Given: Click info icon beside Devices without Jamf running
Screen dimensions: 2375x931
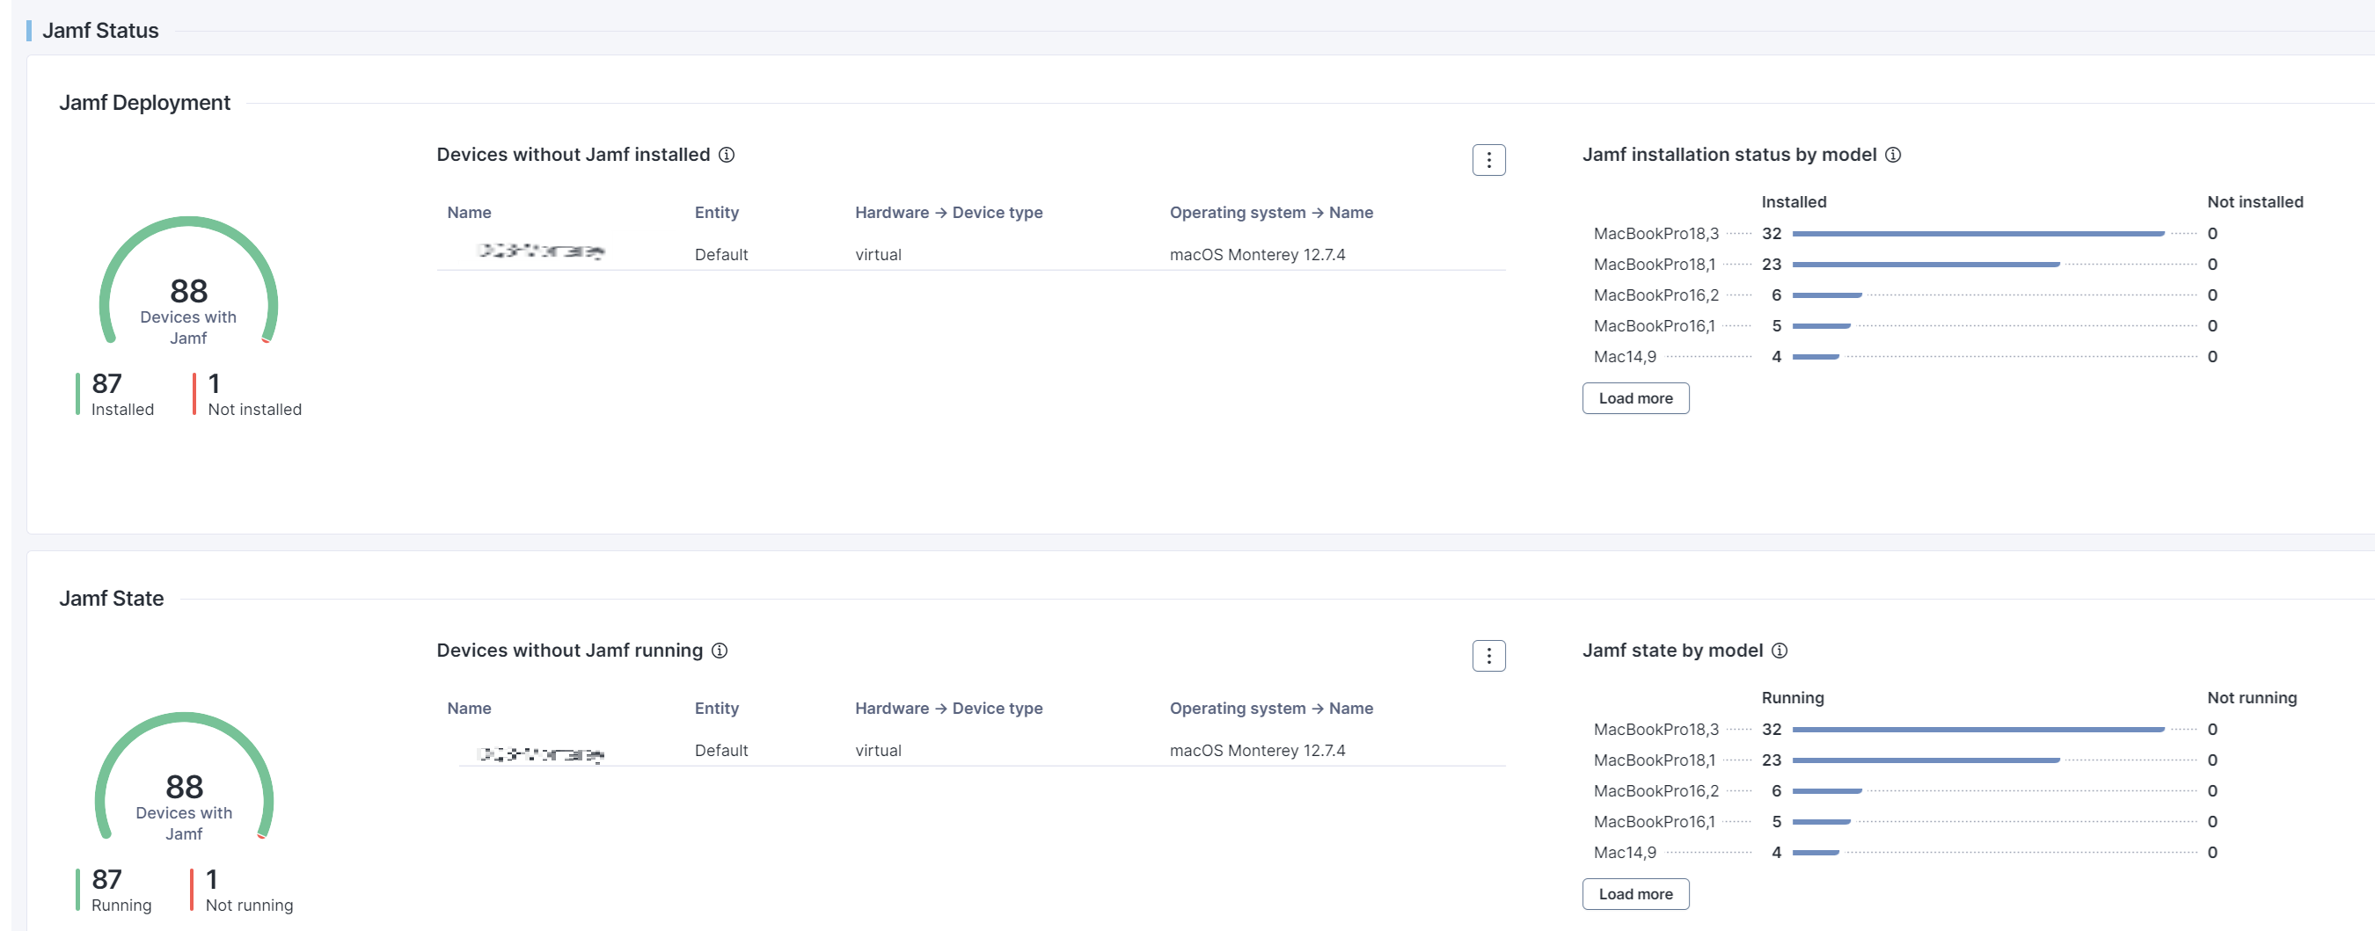Looking at the screenshot, I should 720,651.
